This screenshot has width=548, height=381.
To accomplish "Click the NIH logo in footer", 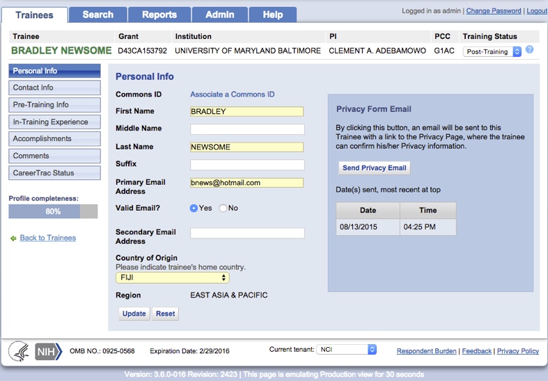I will (x=48, y=351).
